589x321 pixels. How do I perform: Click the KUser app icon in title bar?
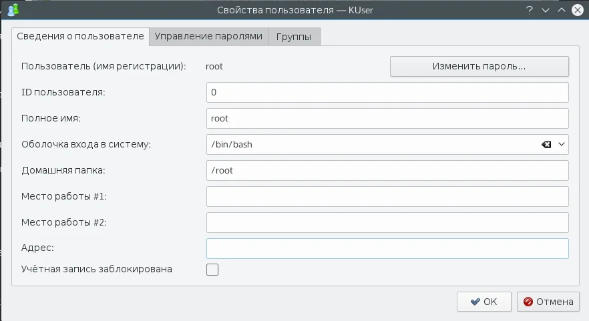pos(12,10)
